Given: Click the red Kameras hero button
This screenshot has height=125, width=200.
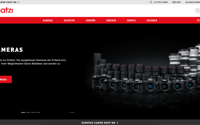Looking at the screenshot, I should (6, 79).
